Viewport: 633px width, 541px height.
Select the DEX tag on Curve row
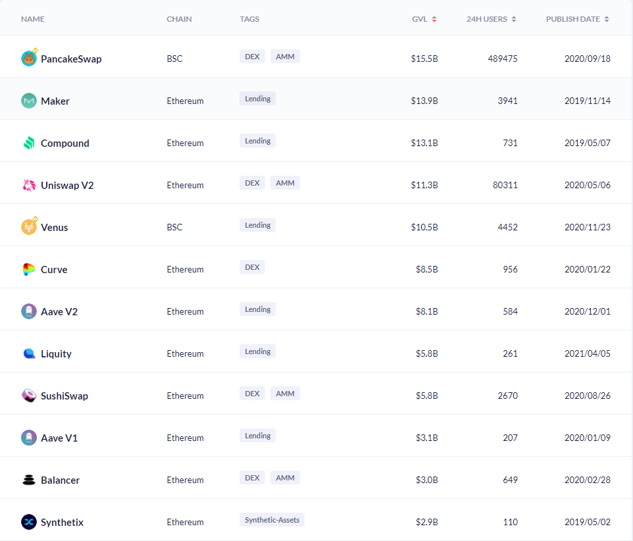(252, 267)
